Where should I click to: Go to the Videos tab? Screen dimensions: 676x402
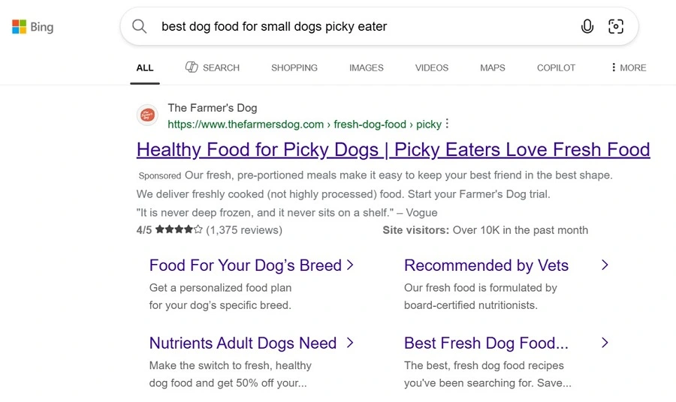tap(432, 67)
